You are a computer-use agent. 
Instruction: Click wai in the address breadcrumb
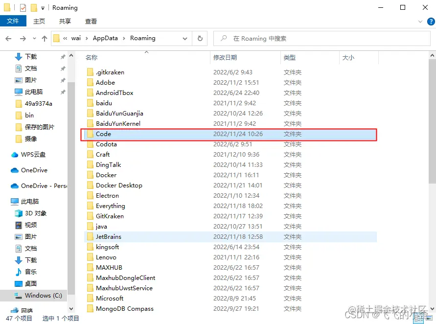point(76,38)
